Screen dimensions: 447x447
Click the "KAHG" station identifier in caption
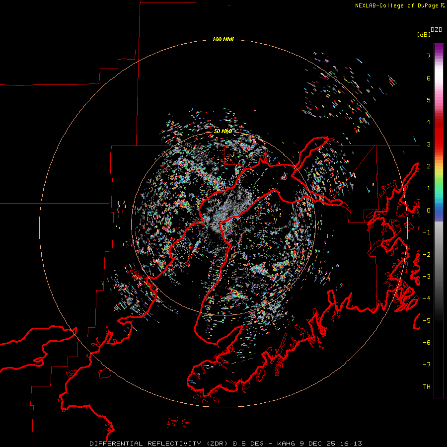click(x=286, y=444)
